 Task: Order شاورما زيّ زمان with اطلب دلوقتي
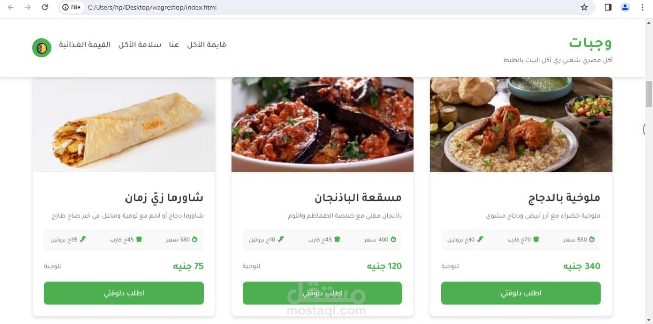[123, 293]
